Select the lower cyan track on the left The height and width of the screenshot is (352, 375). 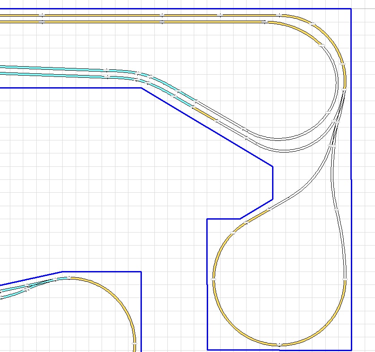(x=54, y=75)
